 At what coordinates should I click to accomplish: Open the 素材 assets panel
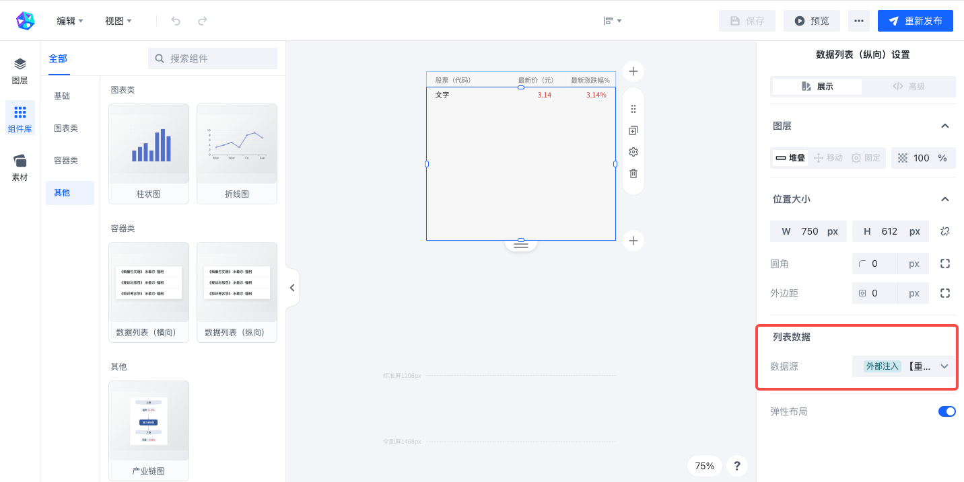pos(20,168)
